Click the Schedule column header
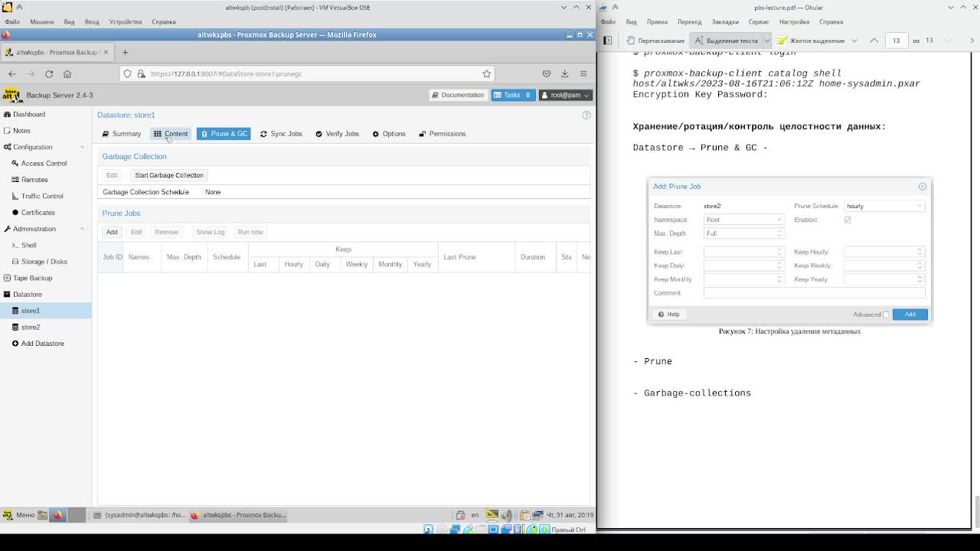 click(227, 257)
